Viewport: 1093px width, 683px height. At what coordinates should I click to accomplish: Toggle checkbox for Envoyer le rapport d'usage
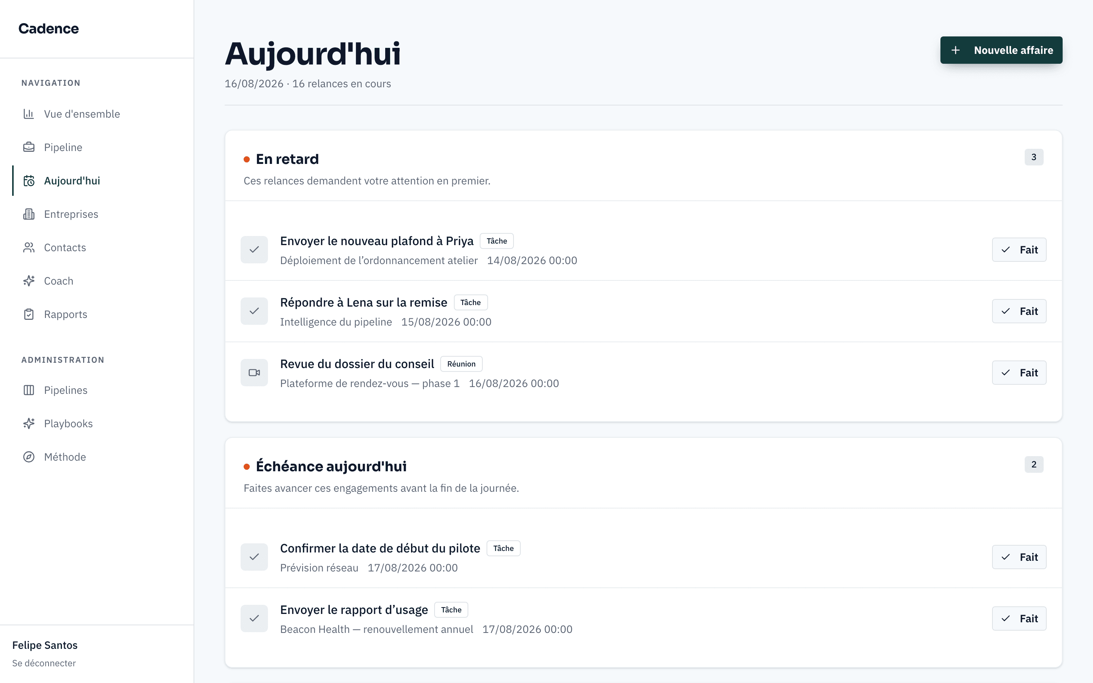pyautogui.click(x=254, y=618)
